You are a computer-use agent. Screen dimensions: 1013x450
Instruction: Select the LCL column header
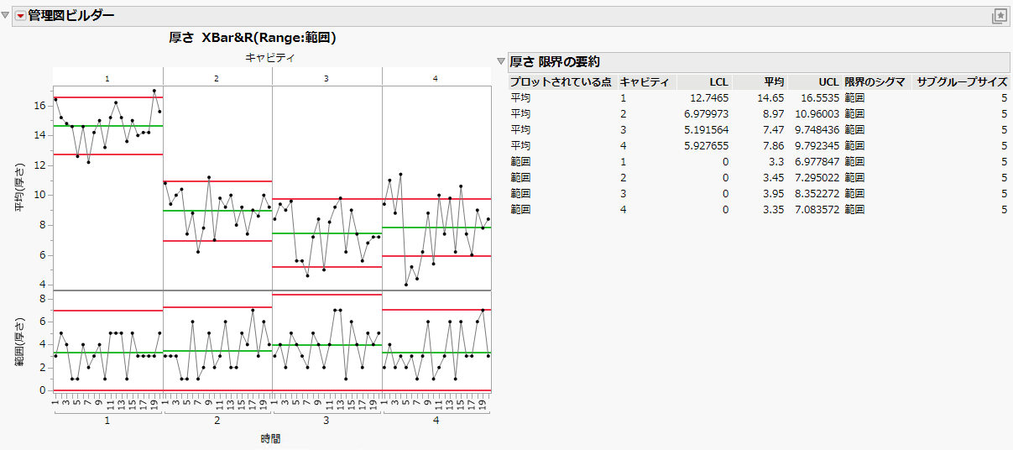pyautogui.click(x=718, y=81)
